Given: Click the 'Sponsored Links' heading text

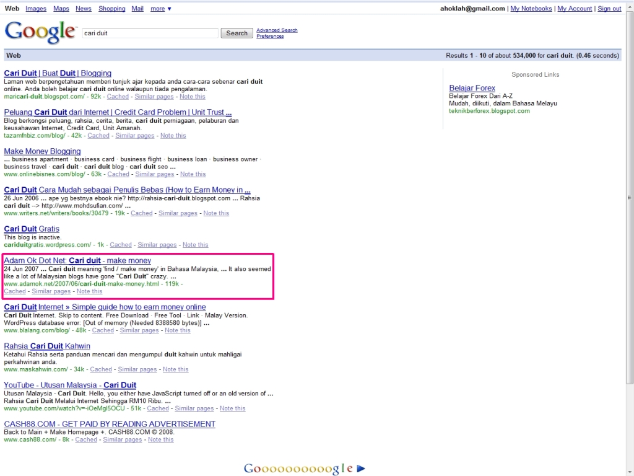Looking at the screenshot, I should click(x=536, y=74).
